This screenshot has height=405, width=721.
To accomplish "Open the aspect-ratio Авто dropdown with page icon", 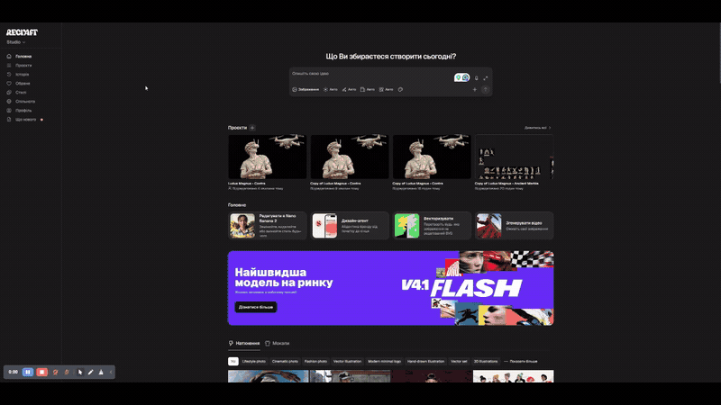I will (368, 89).
